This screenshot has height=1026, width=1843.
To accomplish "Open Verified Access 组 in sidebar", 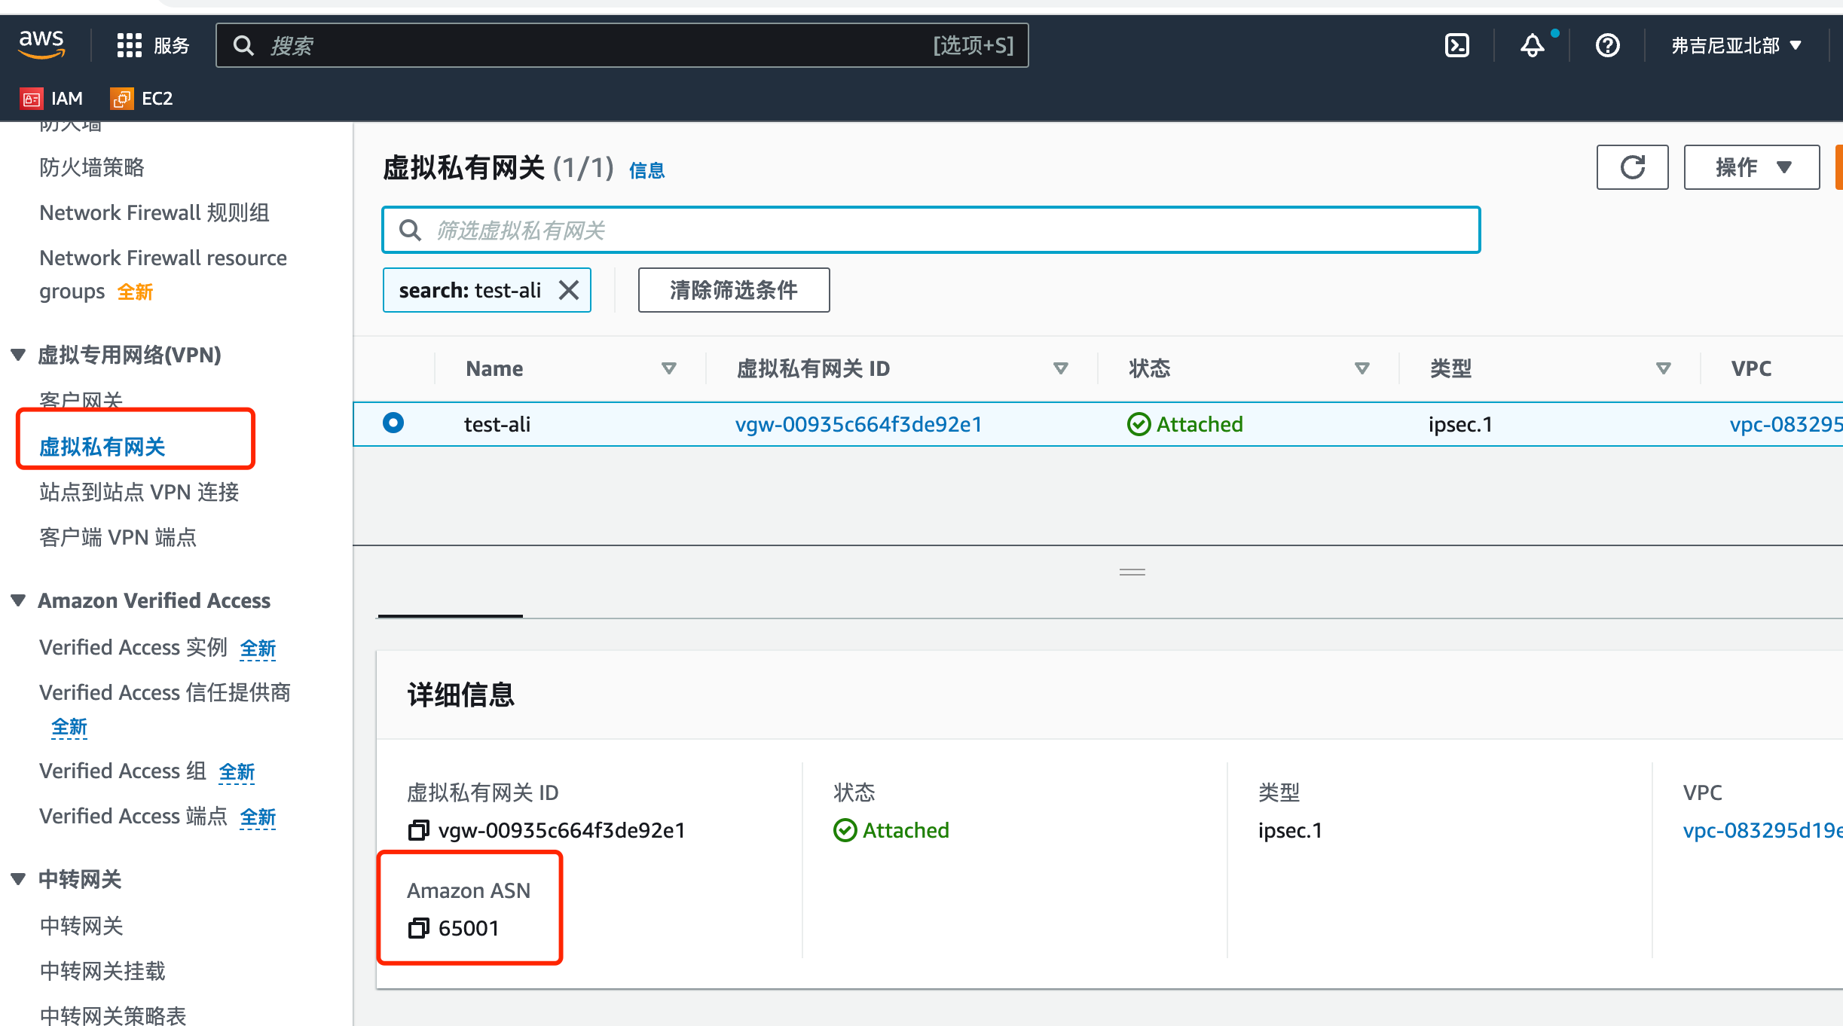I will pos(123,771).
